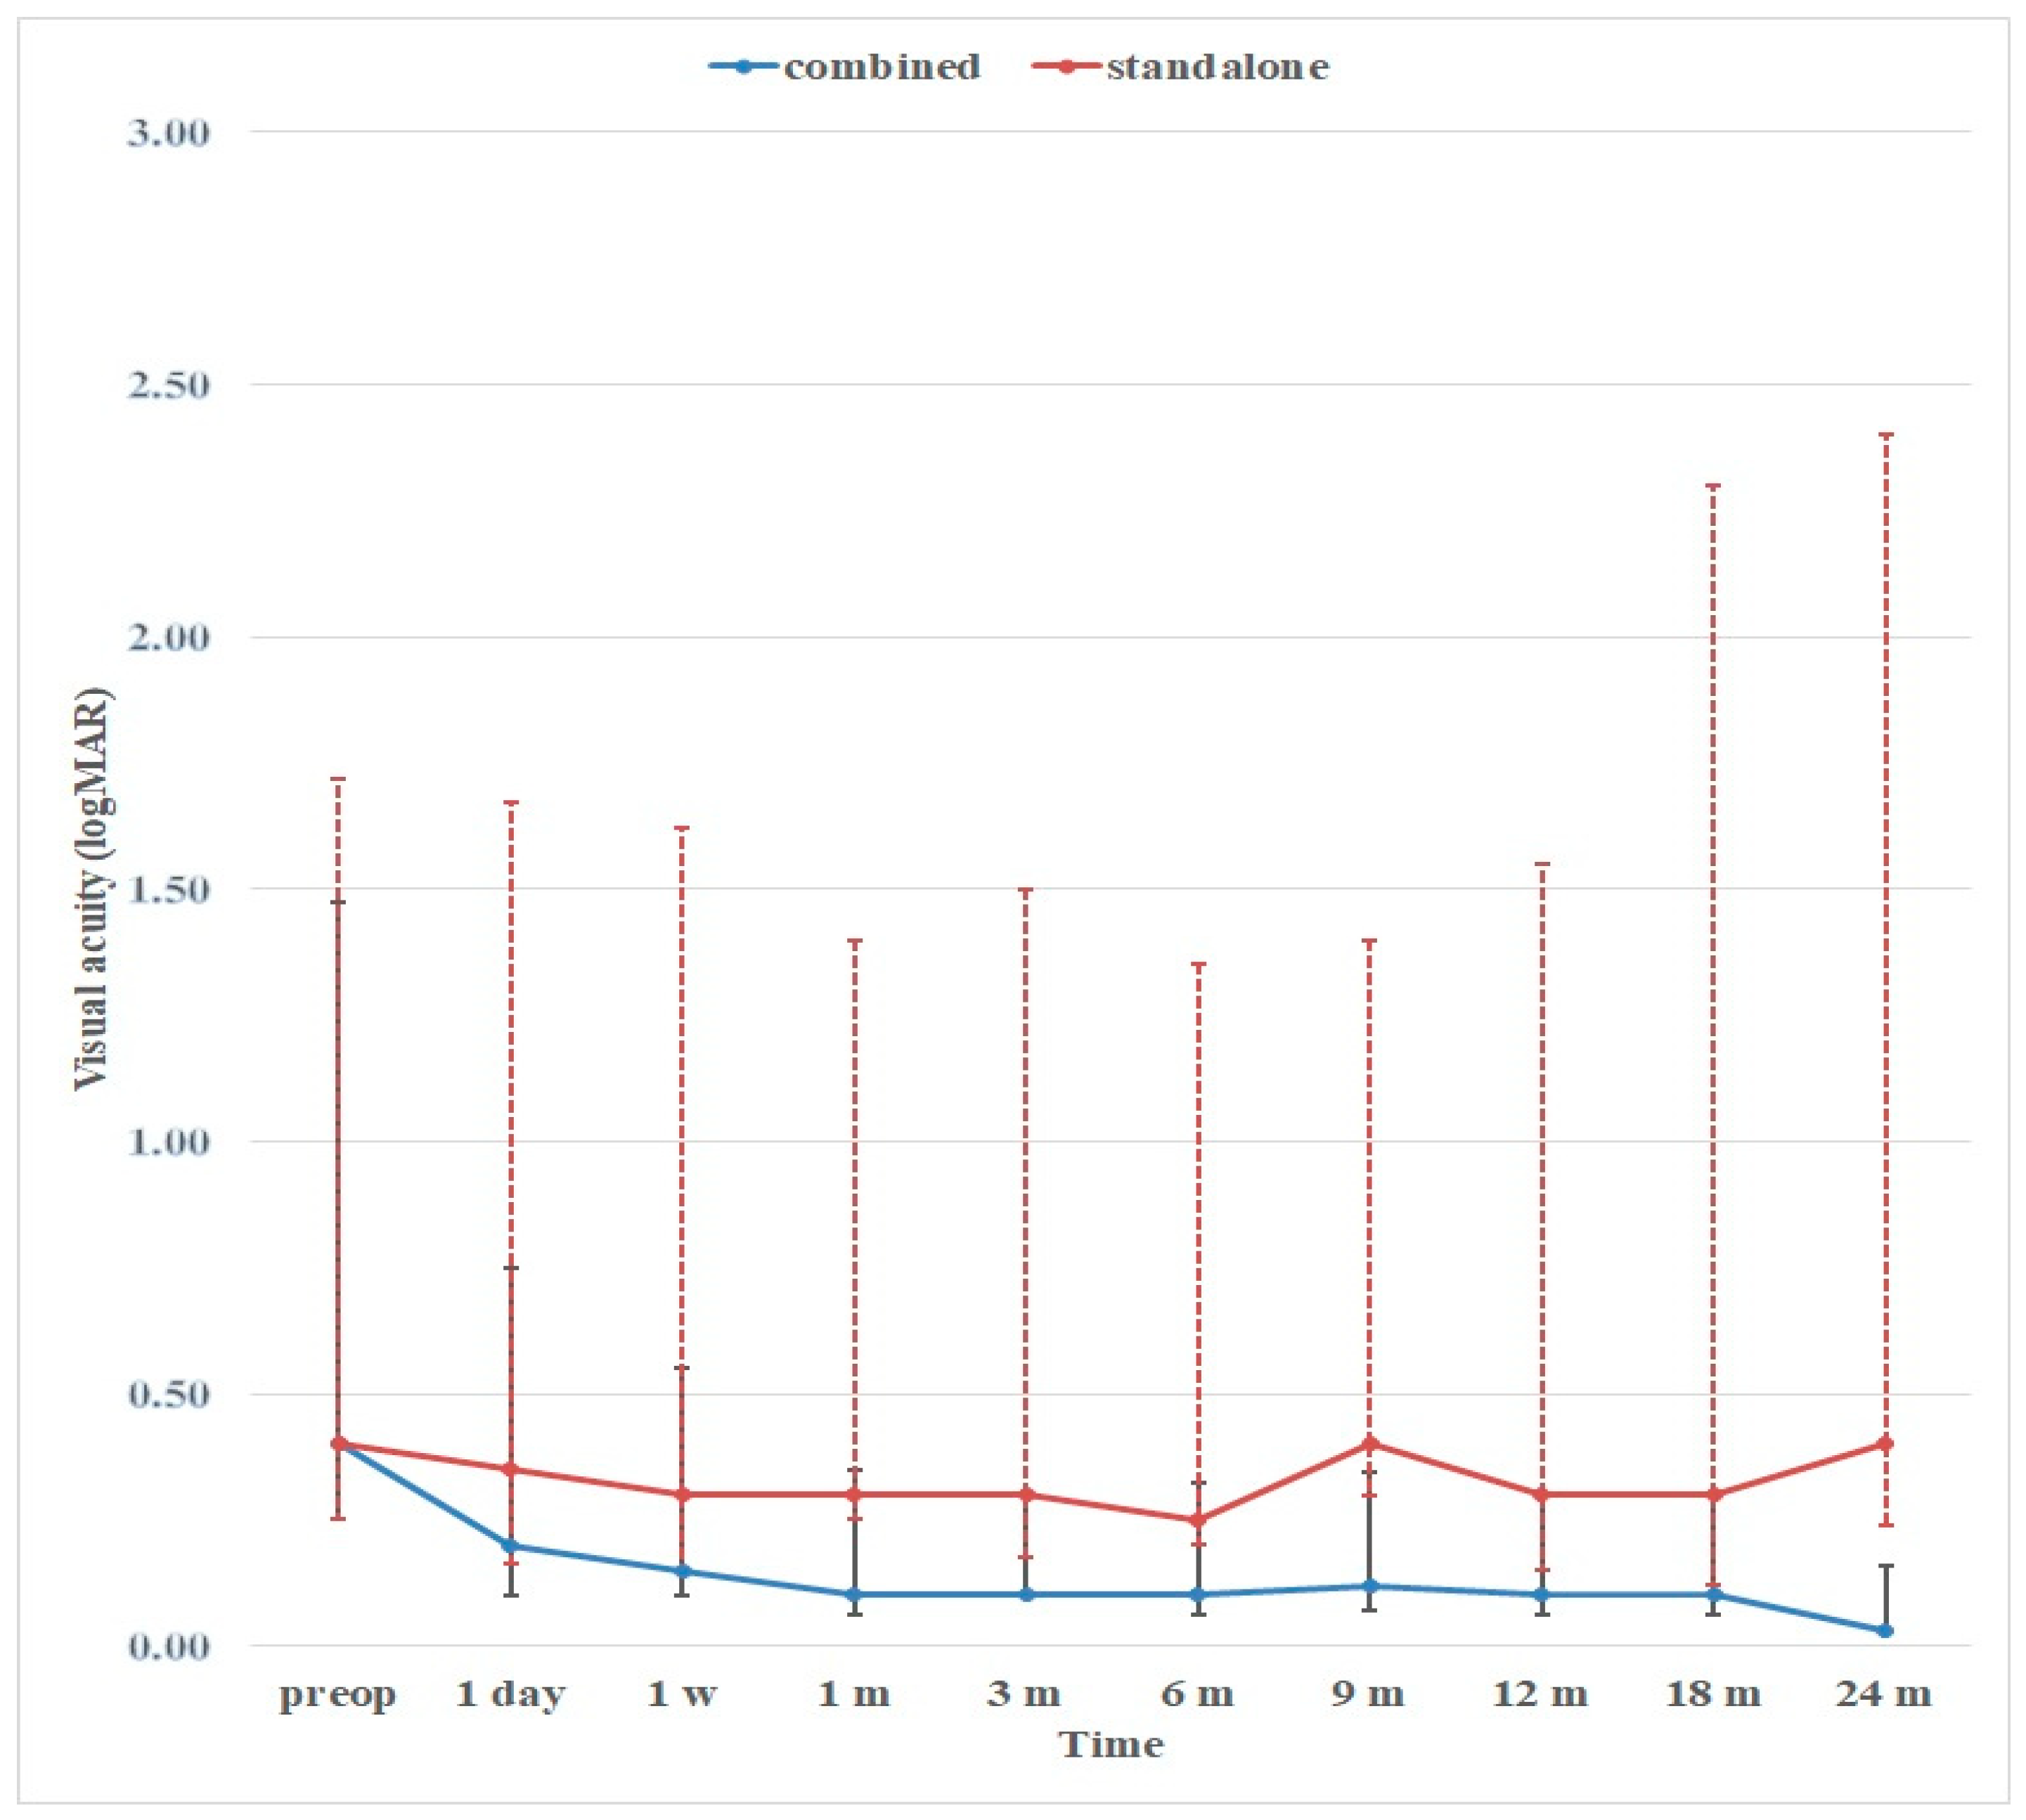The width and height of the screenshot is (2026, 1820).
Task: Click the '1 m' x-axis label
Action: 854,1694
